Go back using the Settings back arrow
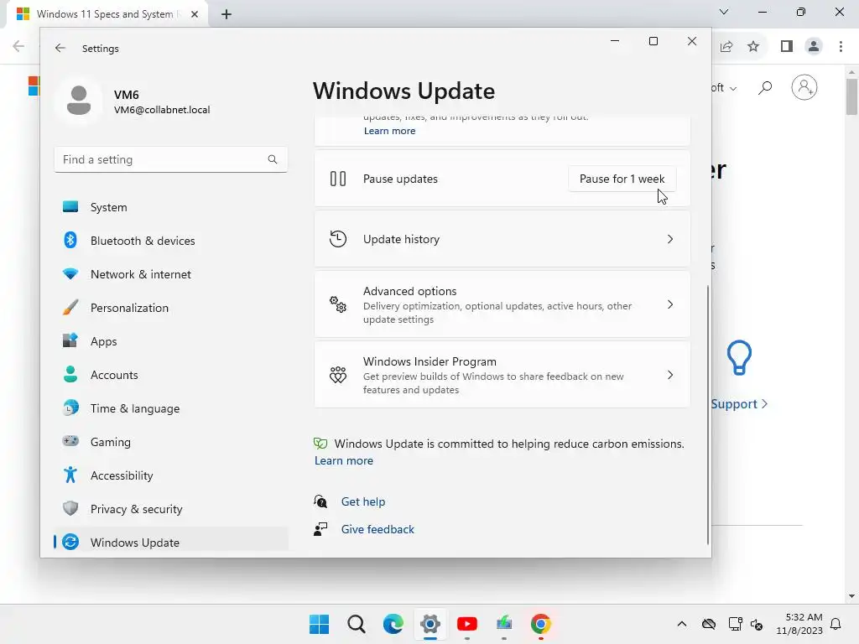This screenshot has height=644, width=859. 60,48
